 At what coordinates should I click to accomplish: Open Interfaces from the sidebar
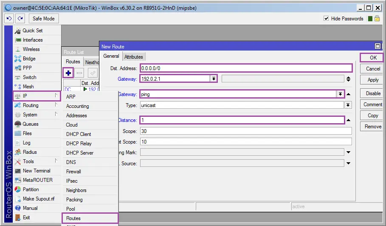coord(37,40)
